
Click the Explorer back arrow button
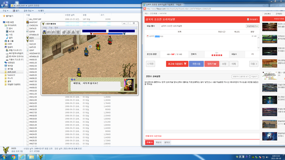pos(2,6)
